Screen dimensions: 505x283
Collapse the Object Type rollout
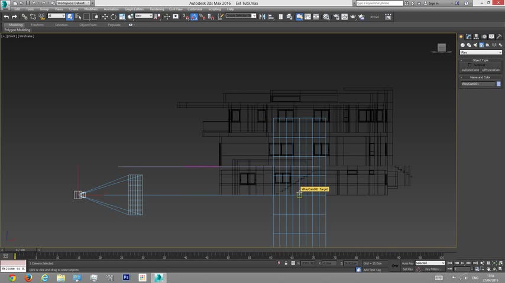[x=480, y=60]
